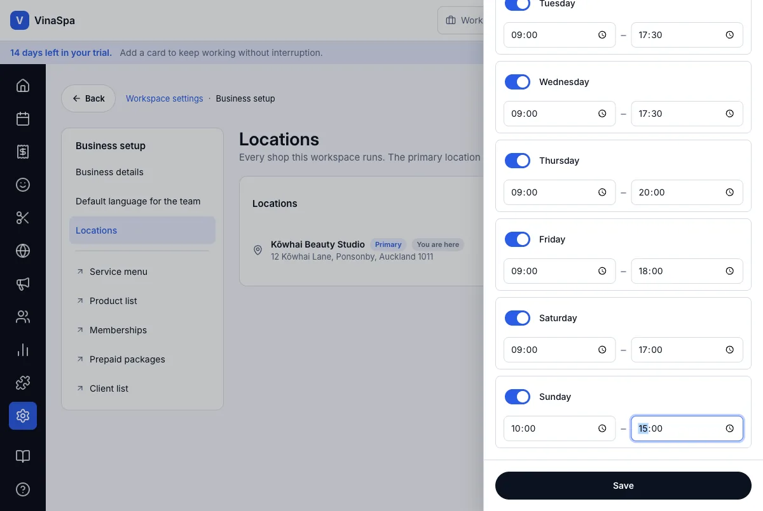The width and height of the screenshot is (763, 511).
Task: Click the Back button
Action: 88,98
